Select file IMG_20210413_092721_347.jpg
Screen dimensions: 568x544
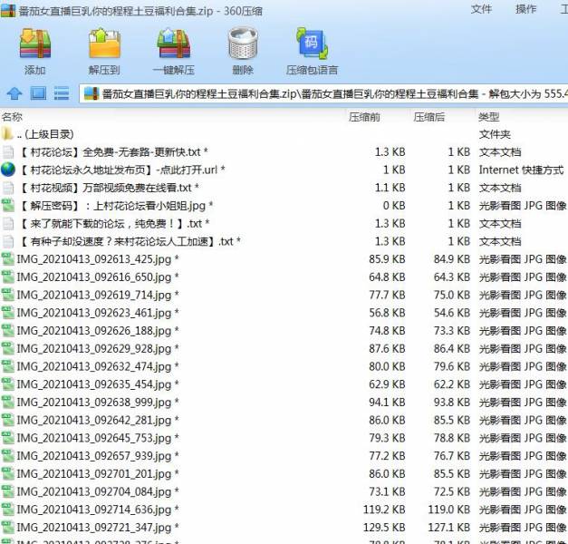(x=93, y=528)
